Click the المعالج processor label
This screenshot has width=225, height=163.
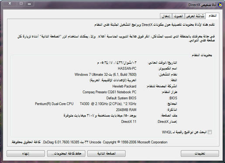click(x=172, y=104)
